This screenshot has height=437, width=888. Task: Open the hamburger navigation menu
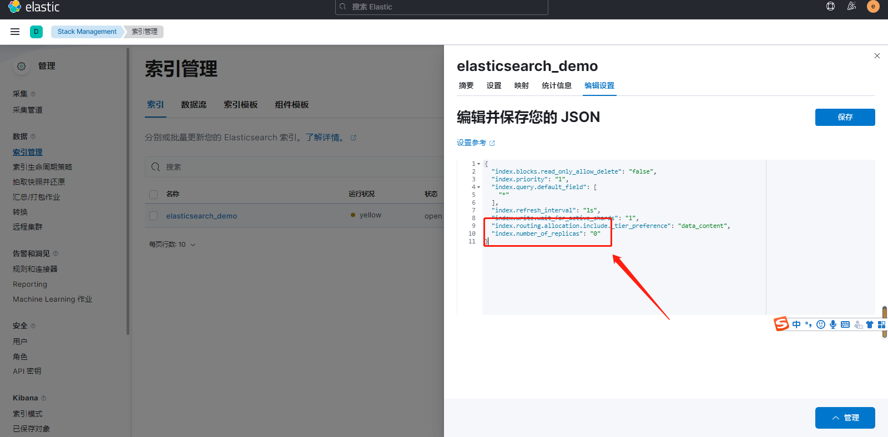point(15,32)
